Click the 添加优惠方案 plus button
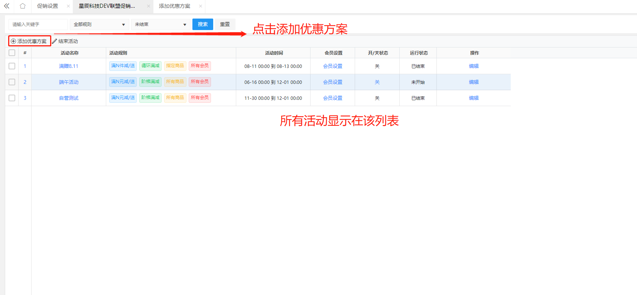 coord(29,41)
